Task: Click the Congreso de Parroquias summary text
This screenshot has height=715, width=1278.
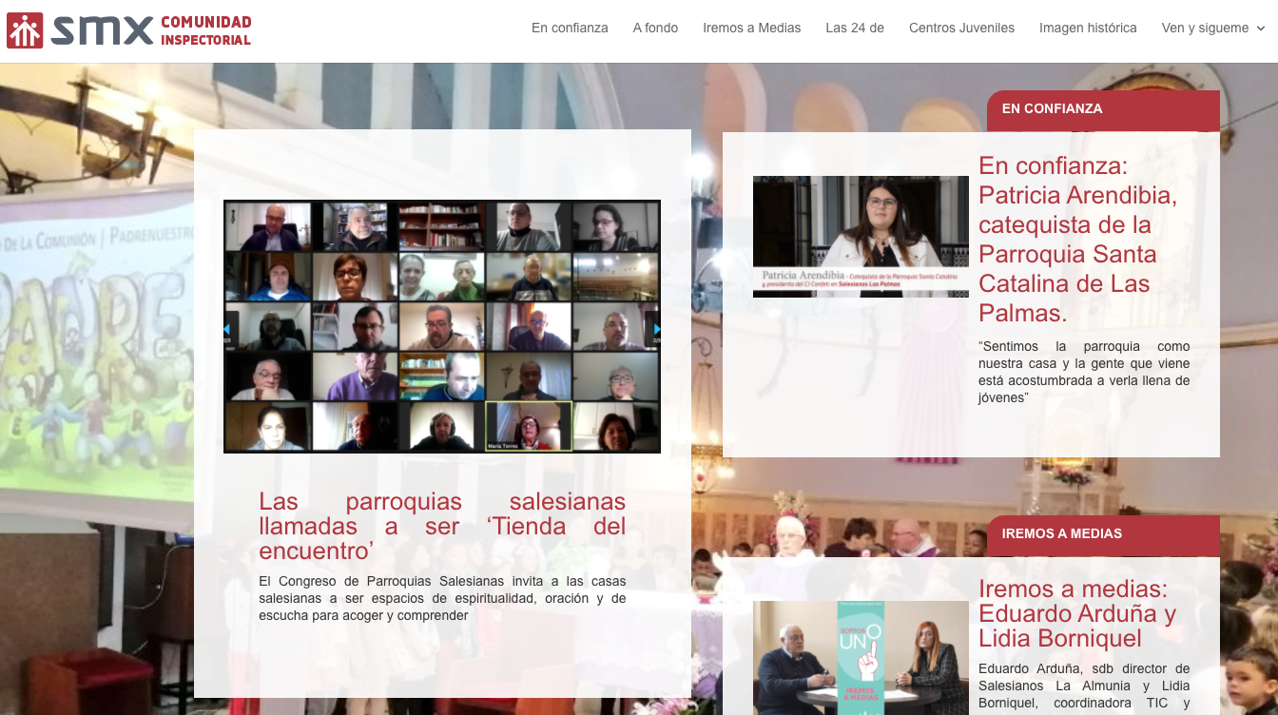Action: [442, 598]
